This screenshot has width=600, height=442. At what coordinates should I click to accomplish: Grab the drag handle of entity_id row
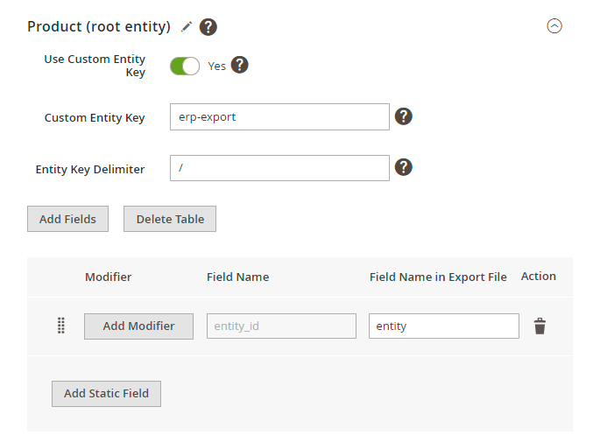61,326
